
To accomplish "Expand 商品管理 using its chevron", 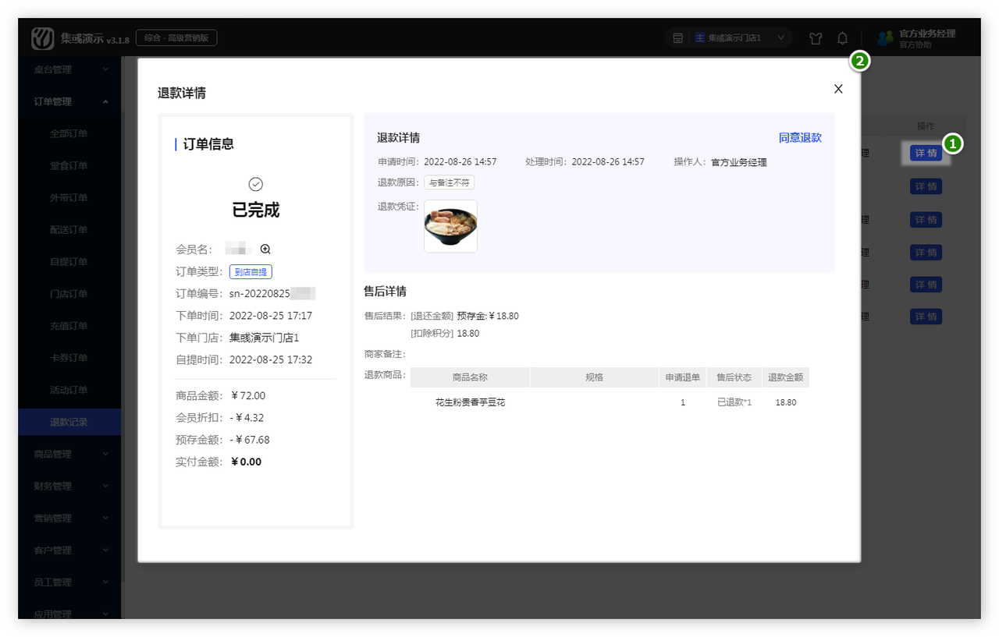I will [105, 454].
